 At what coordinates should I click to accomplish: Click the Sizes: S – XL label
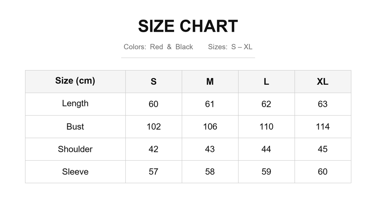click(230, 47)
